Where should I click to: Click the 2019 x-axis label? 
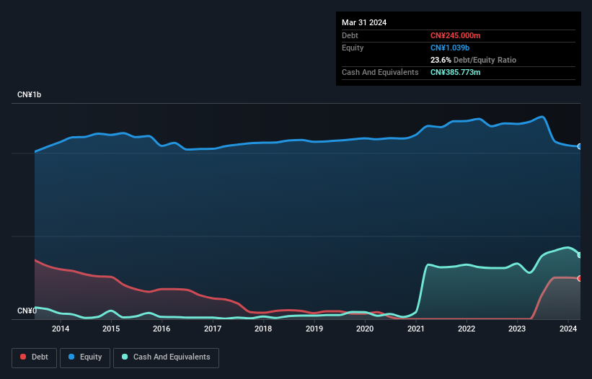point(314,329)
